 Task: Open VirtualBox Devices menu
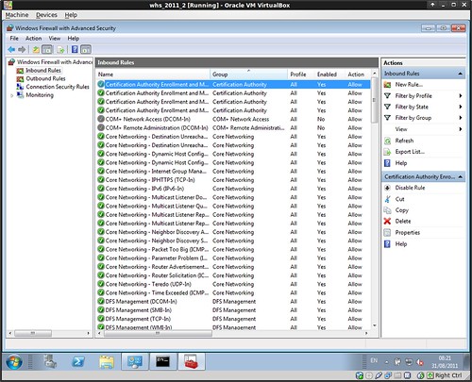tap(46, 15)
